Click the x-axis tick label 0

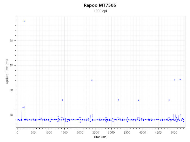tap(18, 133)
